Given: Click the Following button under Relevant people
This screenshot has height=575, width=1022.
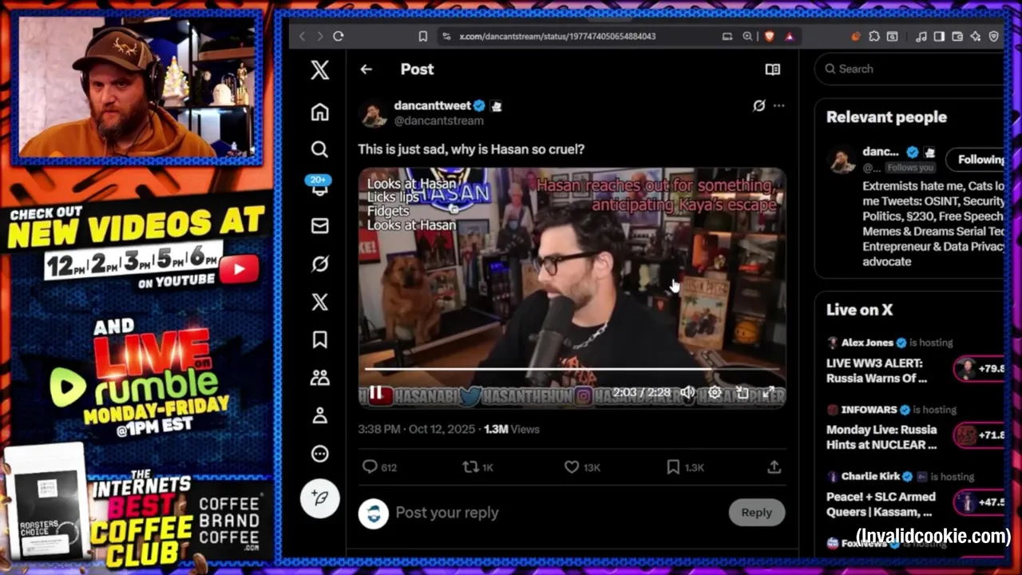Looking at the screenshot, I should point(976,160).
